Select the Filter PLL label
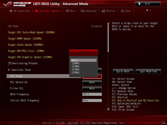Screen dimensions: 167x125 17,88
